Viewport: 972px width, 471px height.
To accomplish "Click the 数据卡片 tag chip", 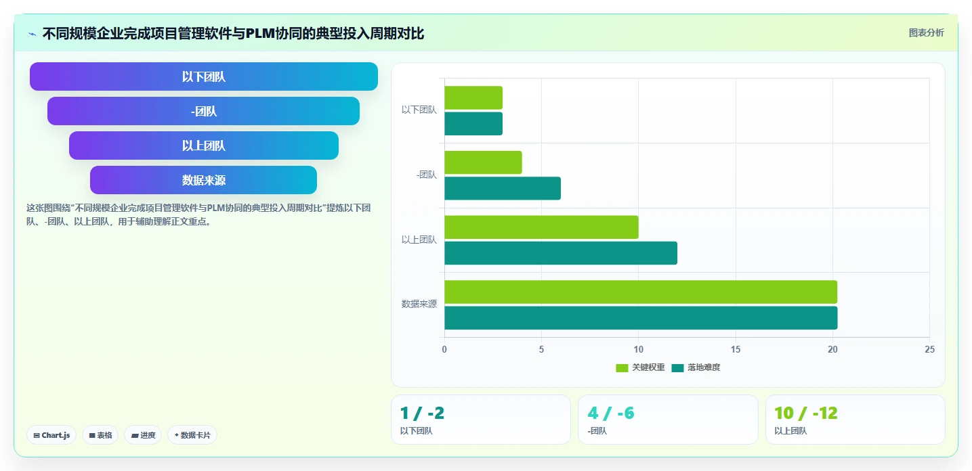I will pyautogui.click(x=192, y=435).
